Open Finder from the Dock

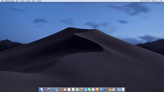41,89
